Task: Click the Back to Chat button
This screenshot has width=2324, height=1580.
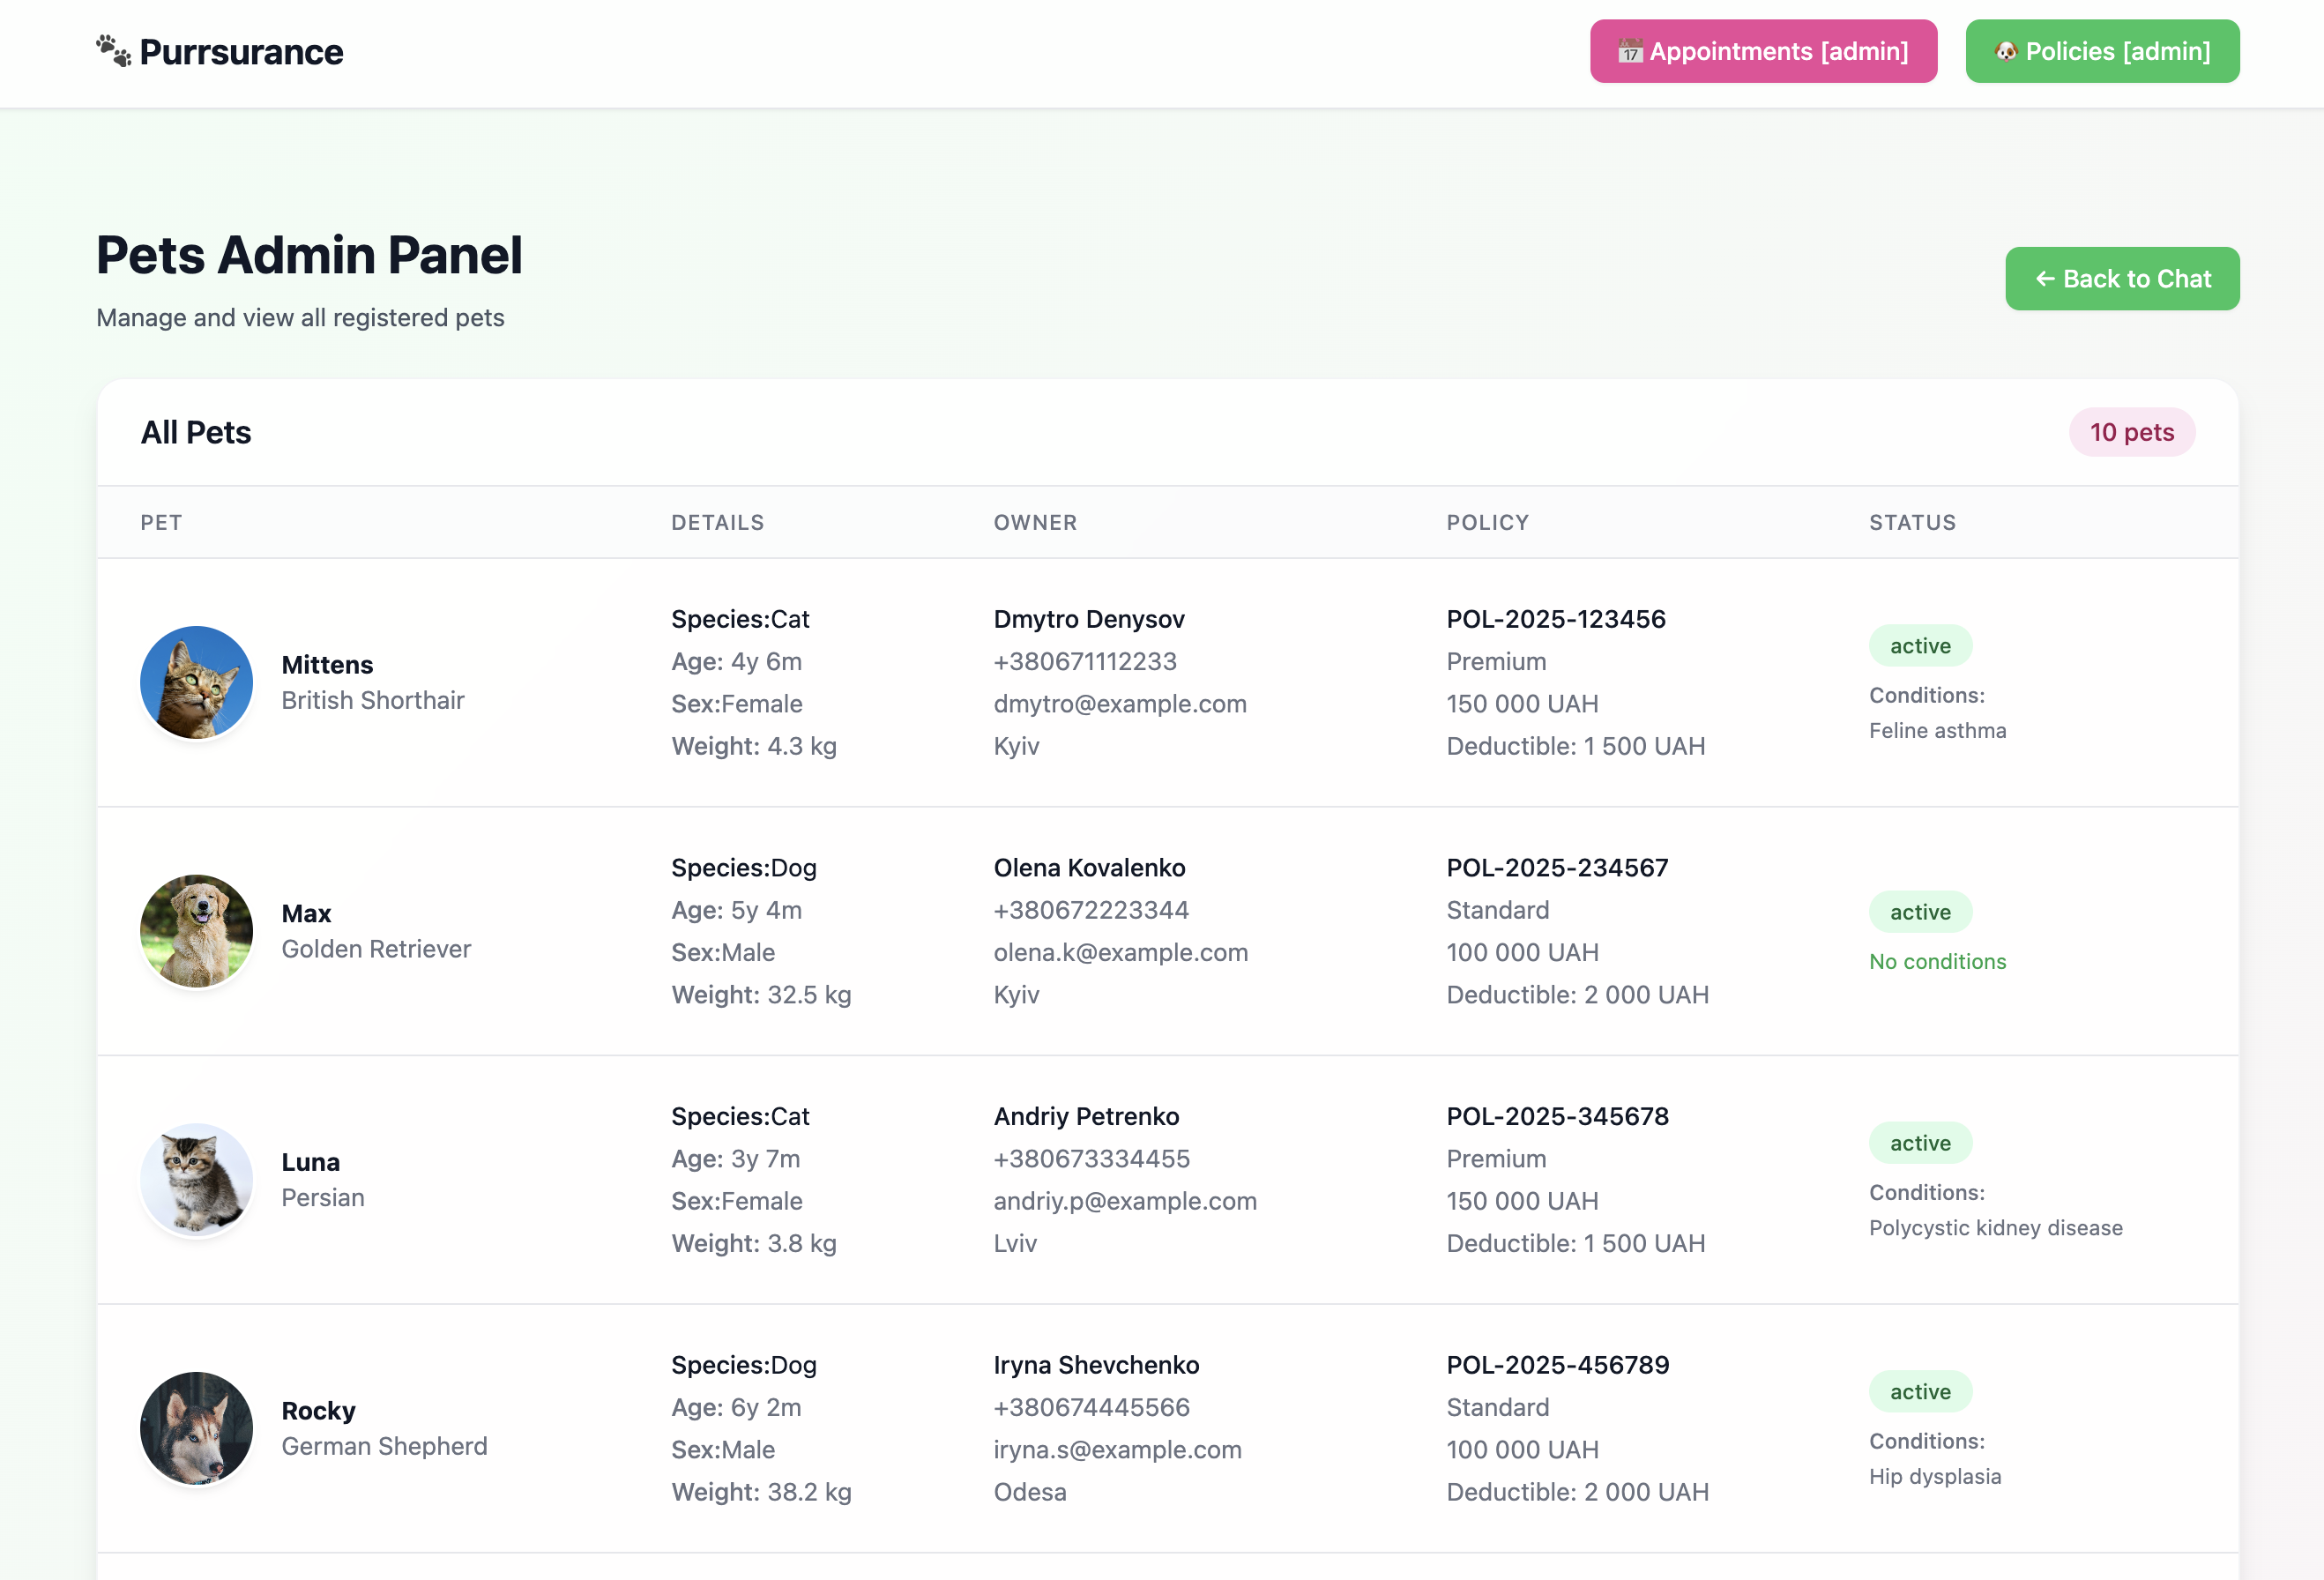Action: click(x=2121, y=279)
